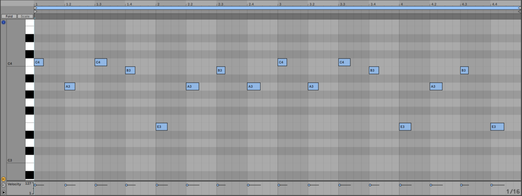Select the A3 note at beat 2.4

(254, 86)
